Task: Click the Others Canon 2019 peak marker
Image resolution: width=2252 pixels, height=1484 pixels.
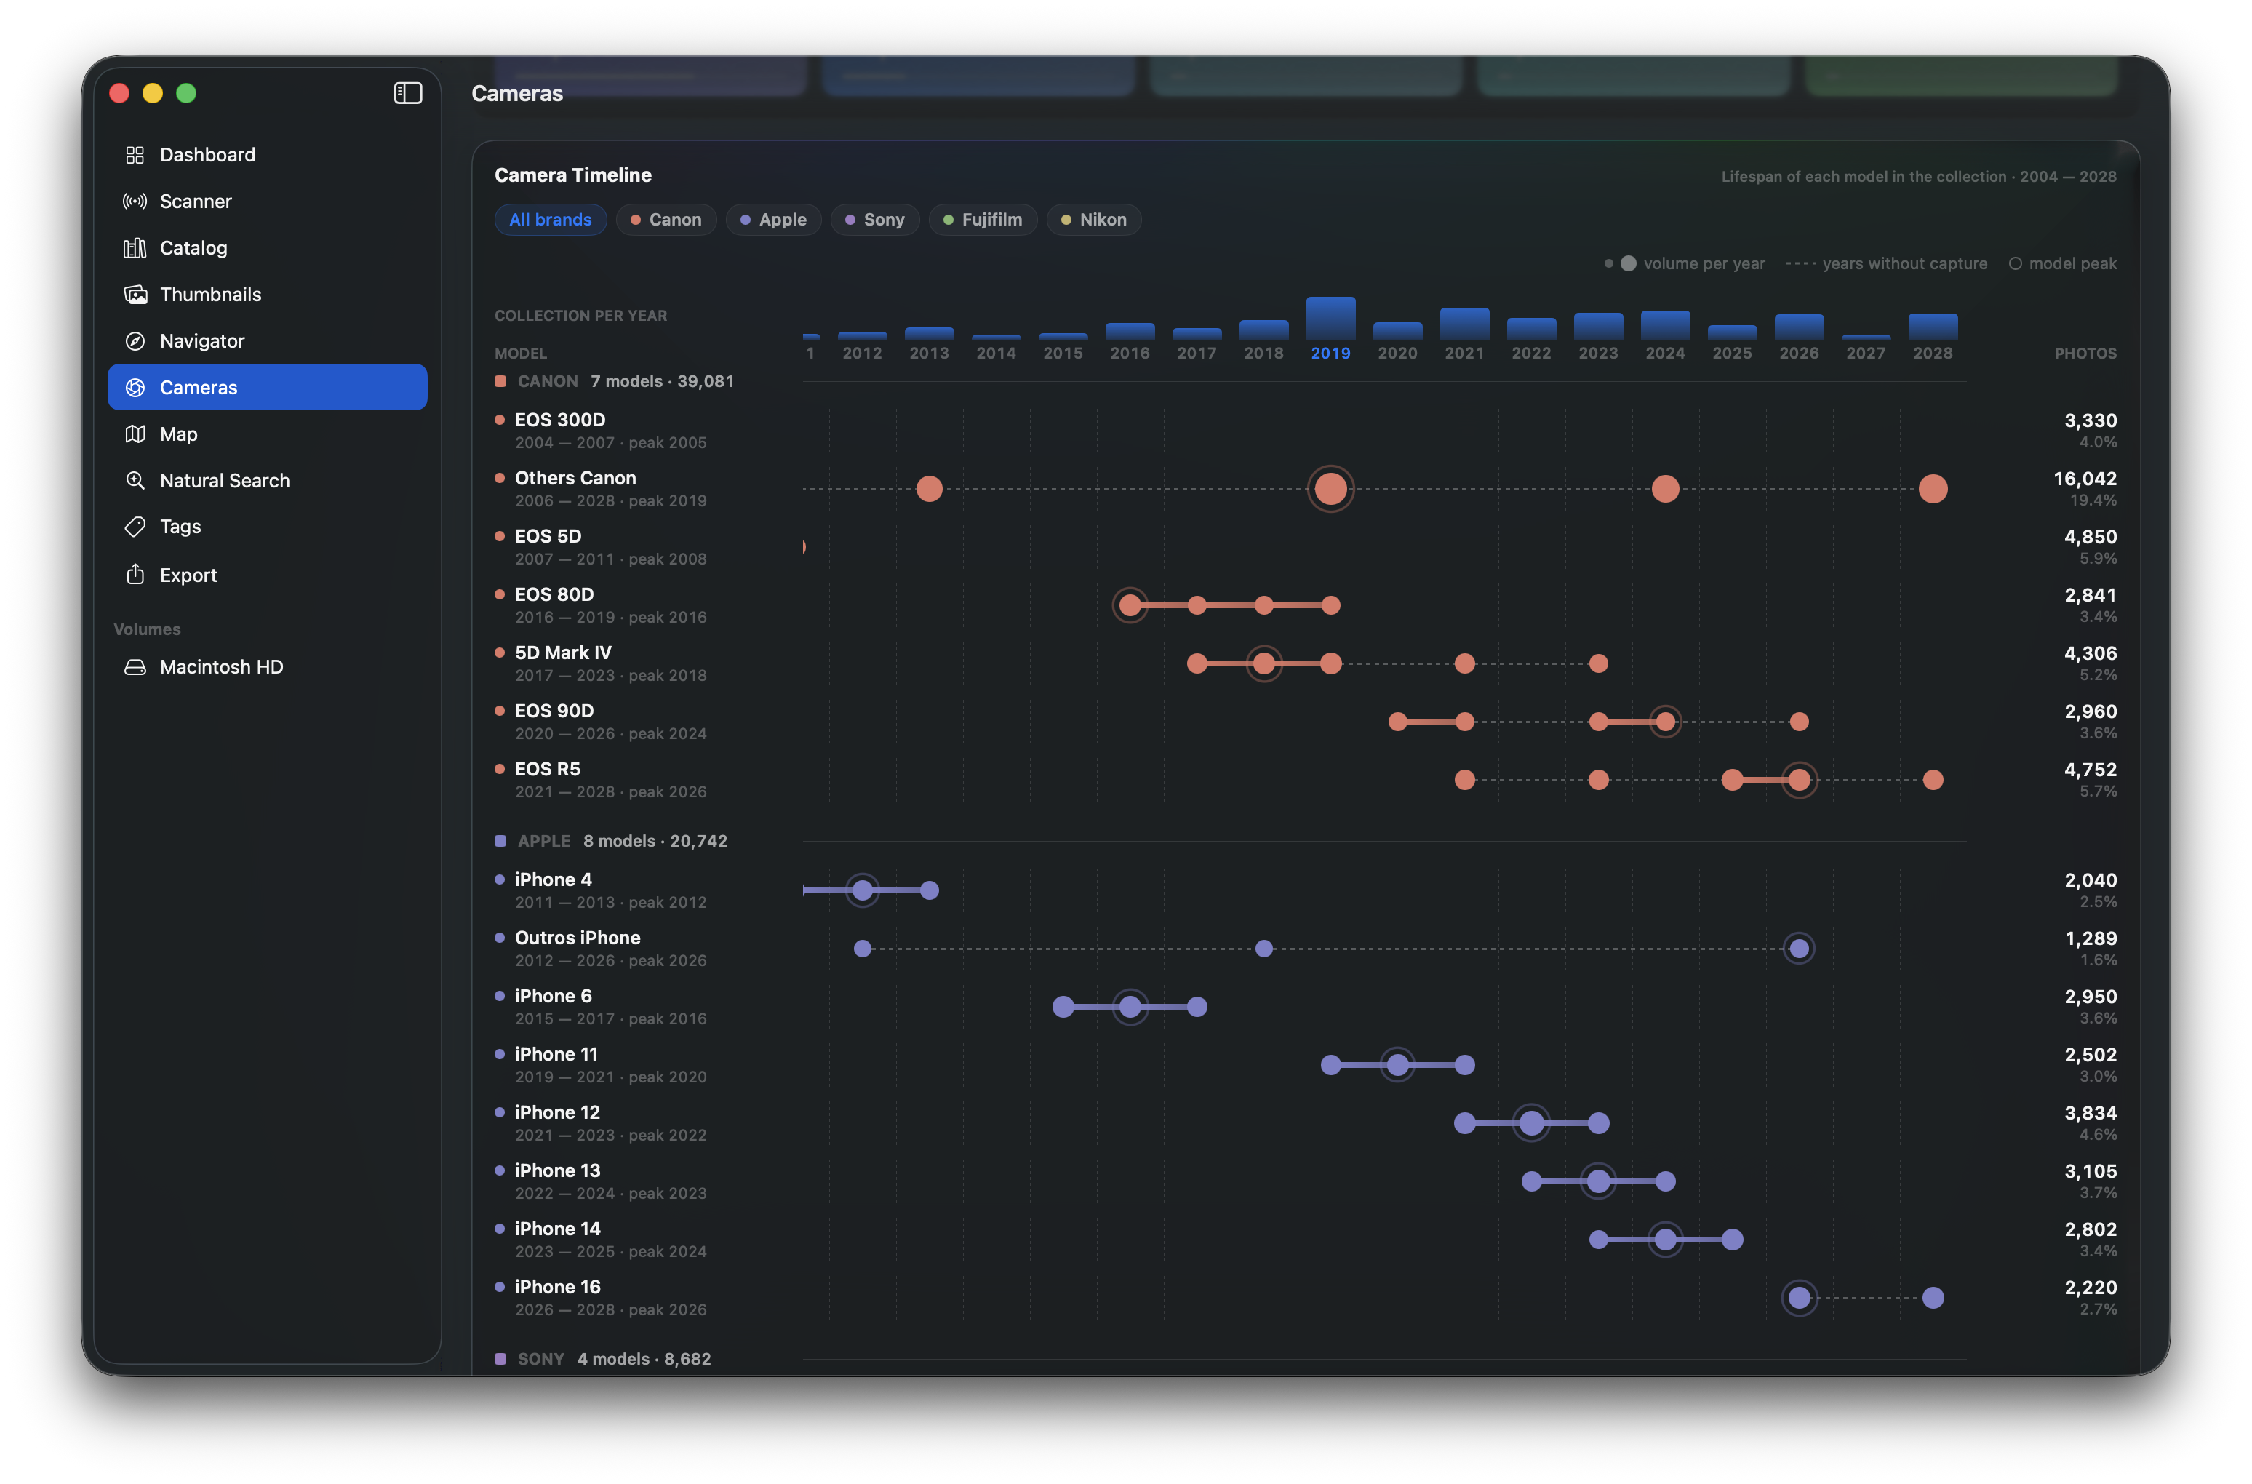Action: point(1330,490)
